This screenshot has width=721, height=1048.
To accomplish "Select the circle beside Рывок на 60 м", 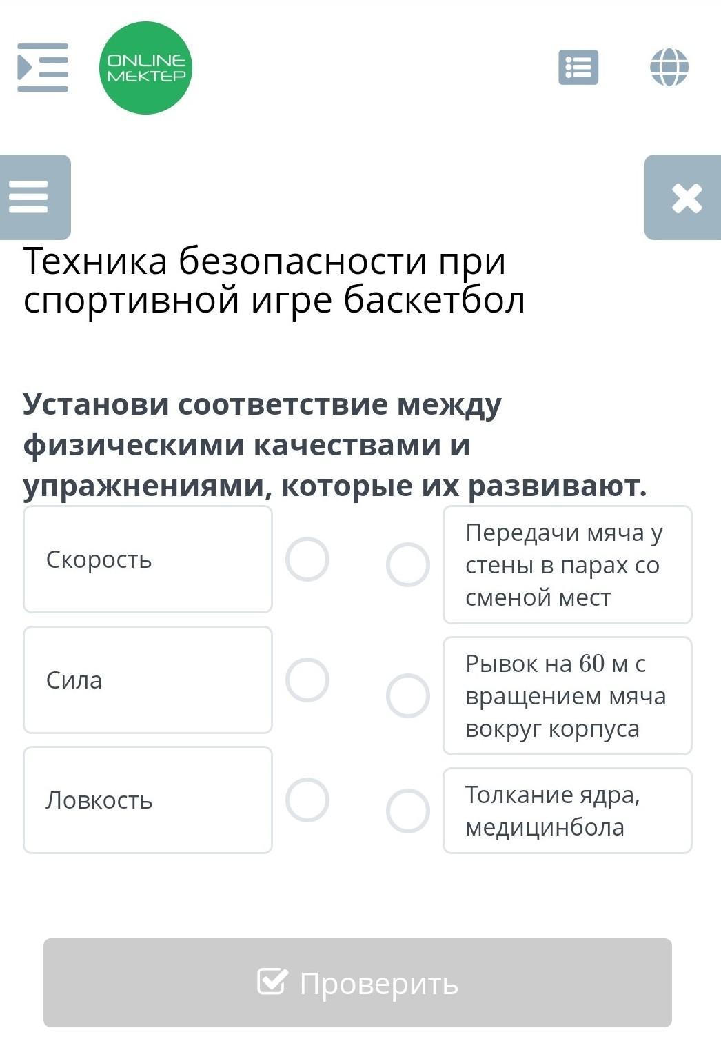I will click(x=407, y=695).
